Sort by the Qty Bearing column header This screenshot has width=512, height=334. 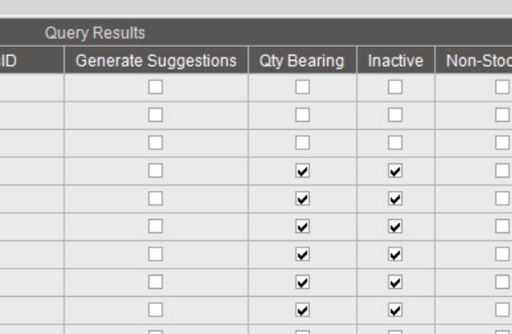pos(303,60)
